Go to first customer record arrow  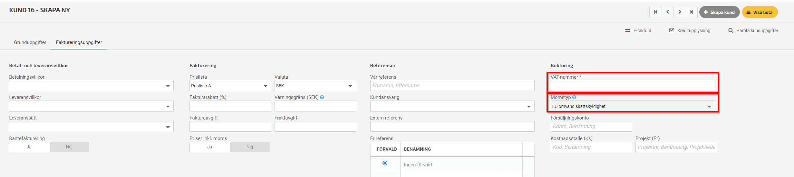pos(655,12)
